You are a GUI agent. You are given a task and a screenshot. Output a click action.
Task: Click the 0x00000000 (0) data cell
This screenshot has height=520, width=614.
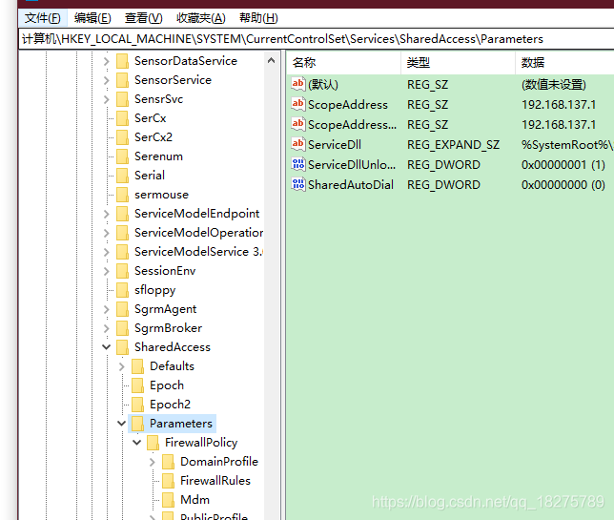tap(563, 185)
